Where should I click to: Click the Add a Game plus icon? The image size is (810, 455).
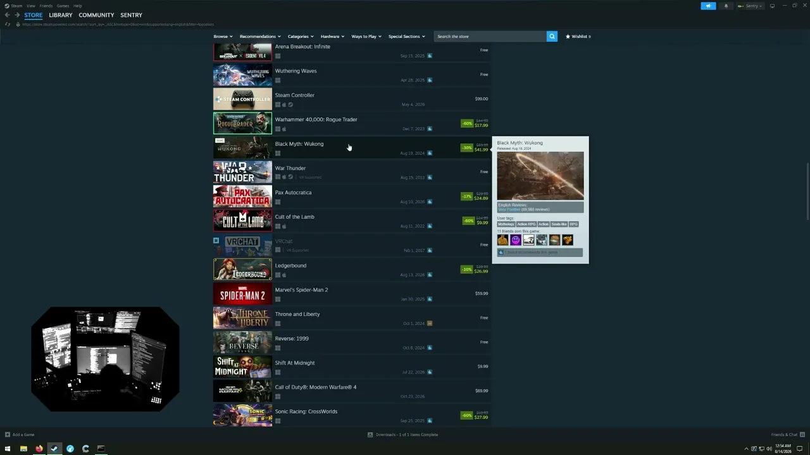tap(8, 435)
